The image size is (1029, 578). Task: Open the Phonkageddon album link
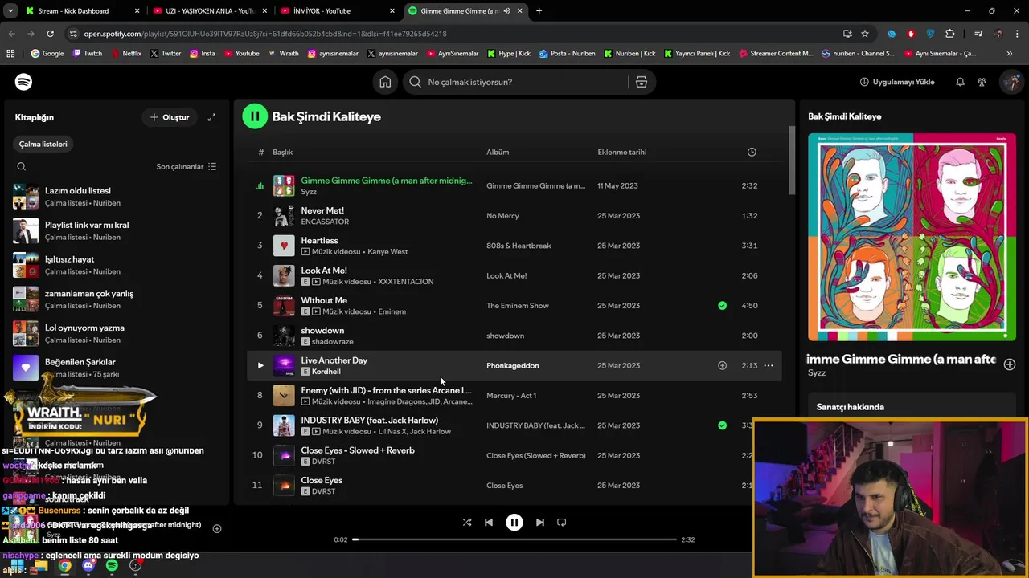pos(513,365)
